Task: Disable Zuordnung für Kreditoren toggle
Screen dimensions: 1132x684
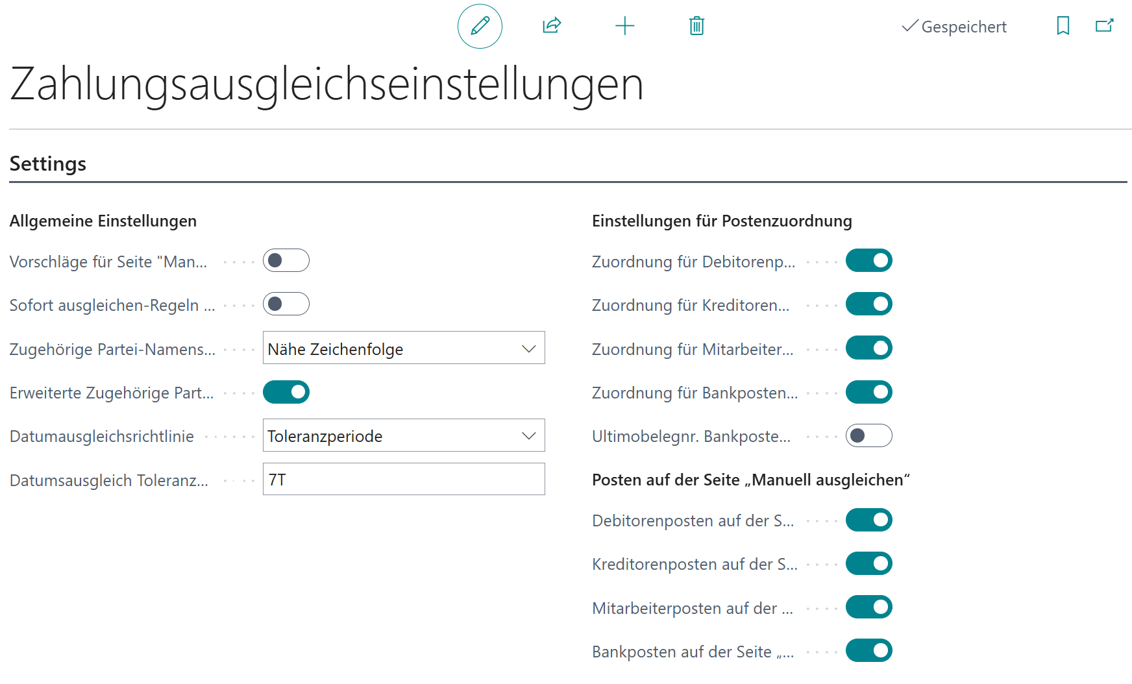Action: [868, 304]
